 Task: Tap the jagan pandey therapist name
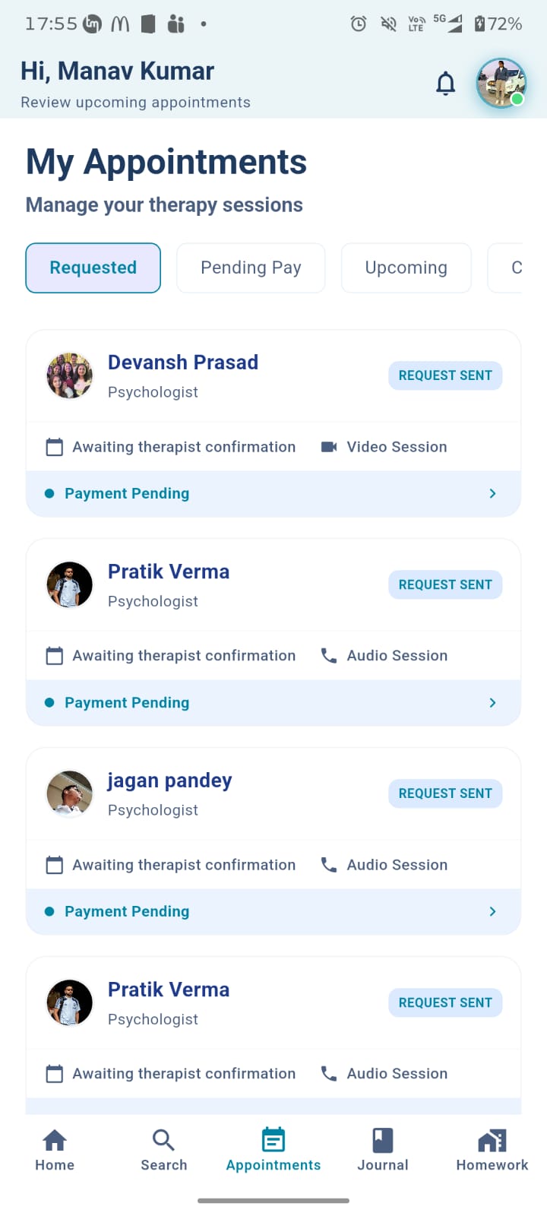[169, 781]
